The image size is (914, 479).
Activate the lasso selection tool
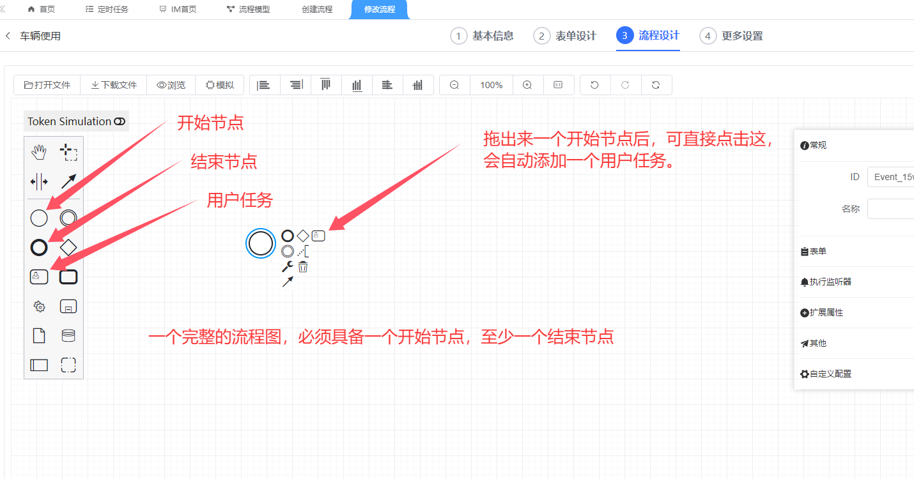68,152
